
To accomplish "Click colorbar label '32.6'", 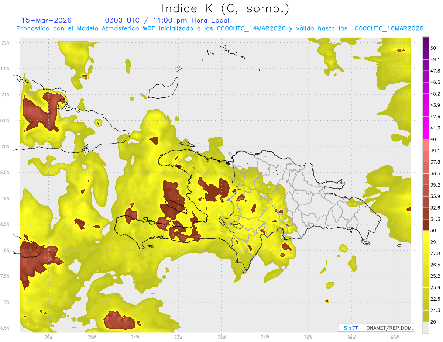I will [436, 208].
